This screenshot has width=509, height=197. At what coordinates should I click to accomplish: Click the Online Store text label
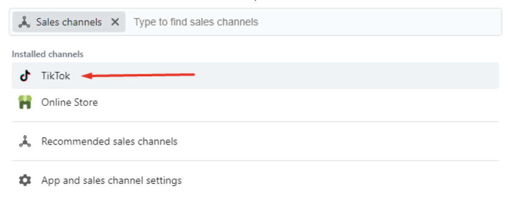pos(69,102)
